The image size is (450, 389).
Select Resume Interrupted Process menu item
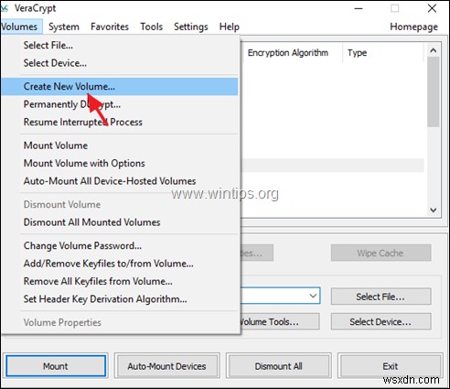[120, 122]
